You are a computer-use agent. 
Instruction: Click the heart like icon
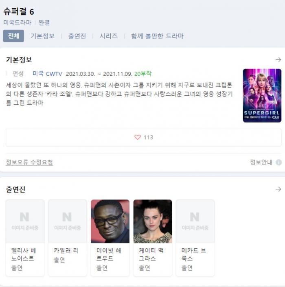[138, 138]
